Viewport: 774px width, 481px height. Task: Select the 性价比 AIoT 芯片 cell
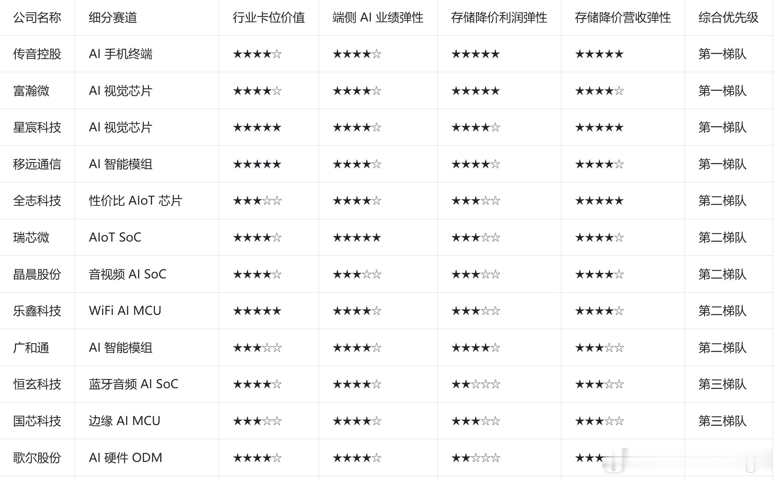pos(136,201)
